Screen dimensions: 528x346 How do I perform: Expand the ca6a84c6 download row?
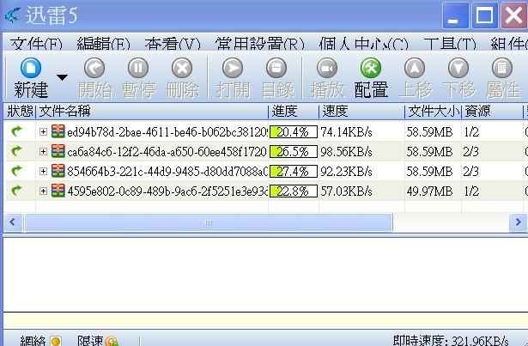[43, 151]
